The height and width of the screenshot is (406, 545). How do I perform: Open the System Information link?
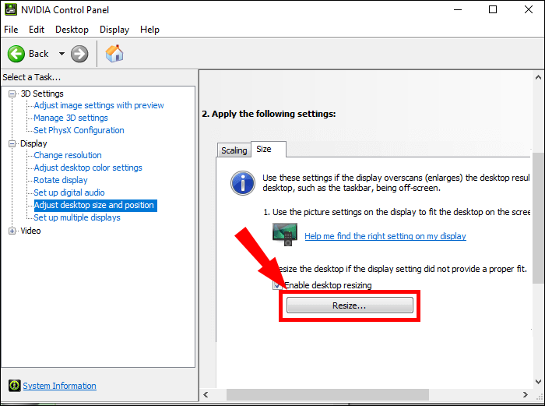pos(59,386)
